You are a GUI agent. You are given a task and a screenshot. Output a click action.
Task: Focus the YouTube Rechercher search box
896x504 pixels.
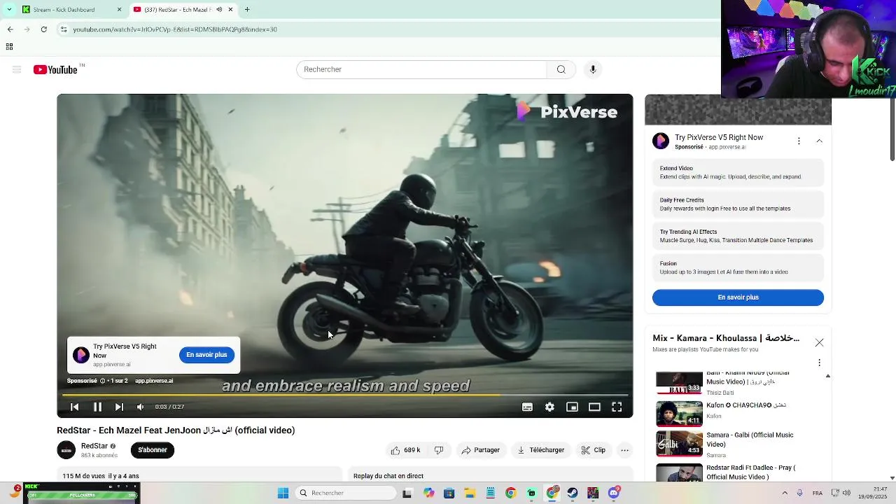(x=421, y=69)
